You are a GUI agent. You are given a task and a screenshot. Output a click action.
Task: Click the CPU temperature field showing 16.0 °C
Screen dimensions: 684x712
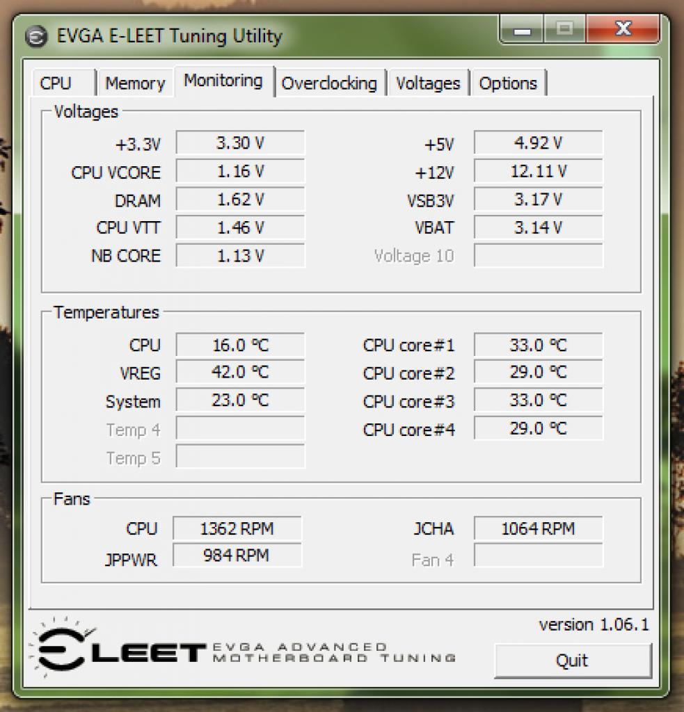pos(240,345)
